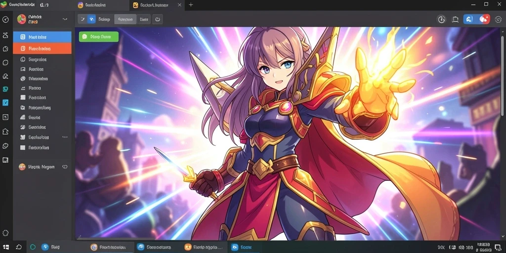The image size is (506, 253).
Task: Click the refresh icon button in the view toolbar
Action: tap(157, 19)
